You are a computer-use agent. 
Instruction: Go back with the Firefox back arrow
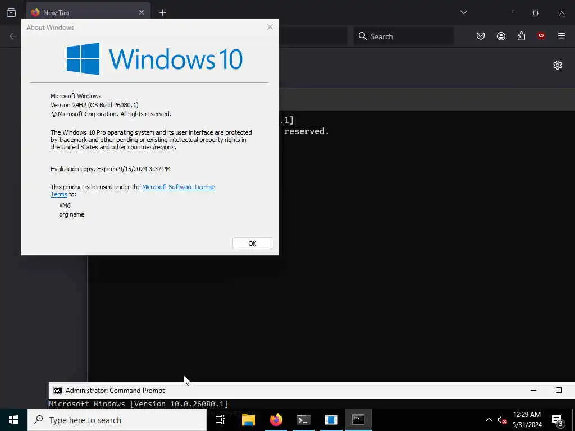pyautogui.click(x=13, y=36)
